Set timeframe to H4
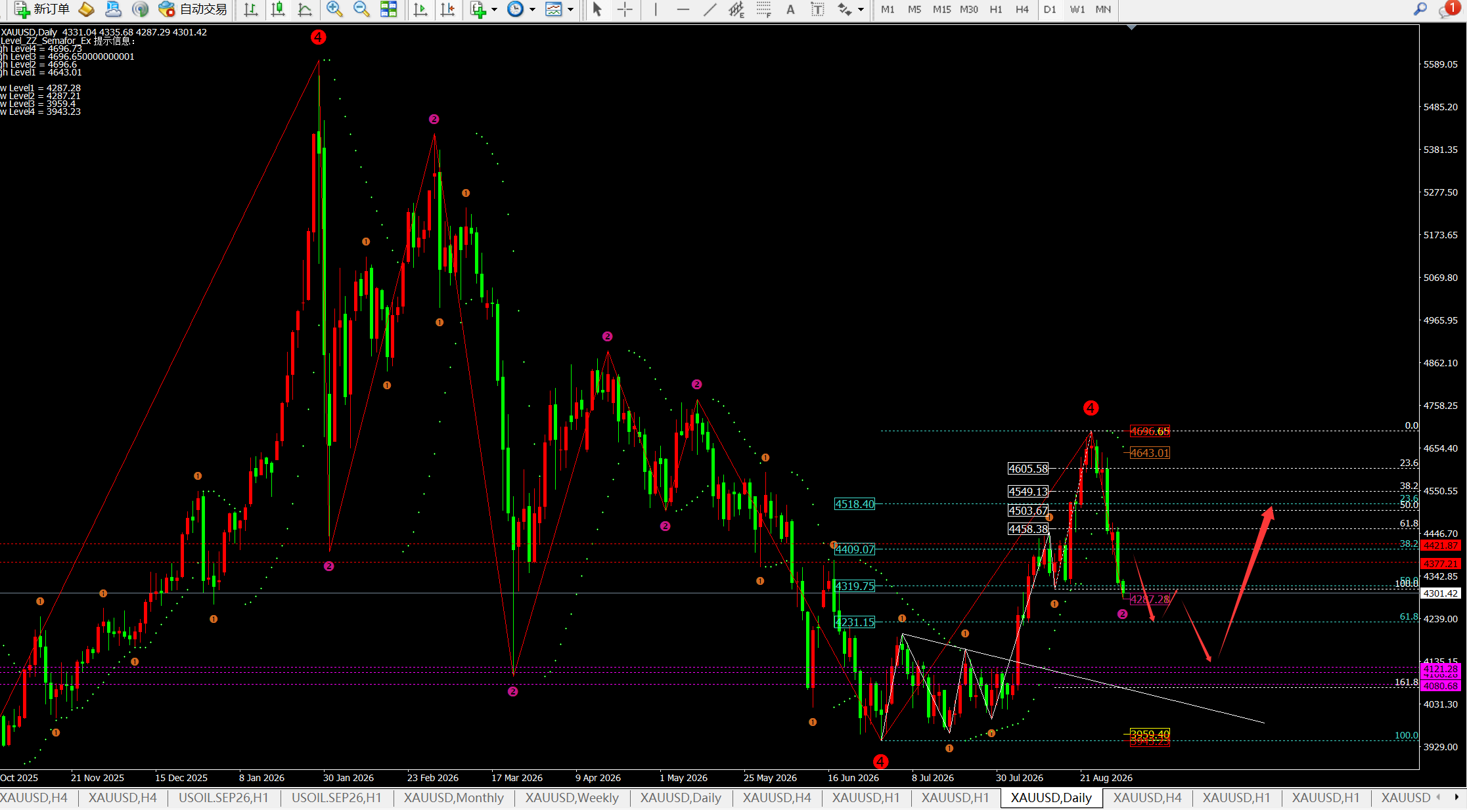The image size is (1467, 810). click(1022, 9)
